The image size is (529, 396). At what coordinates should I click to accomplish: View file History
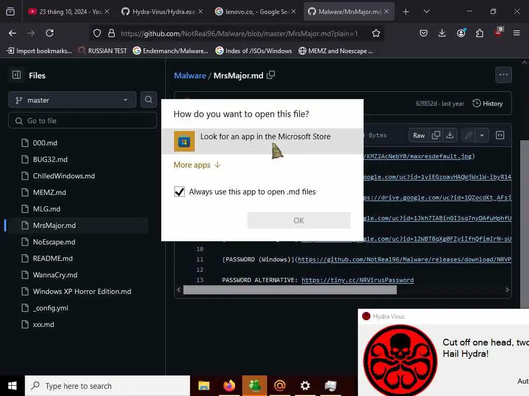pyautogui.click(x=488, y=103)
